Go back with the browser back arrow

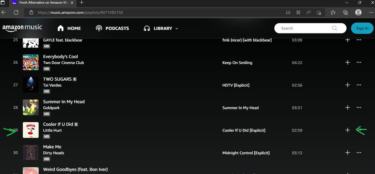[x=4, y=12]
